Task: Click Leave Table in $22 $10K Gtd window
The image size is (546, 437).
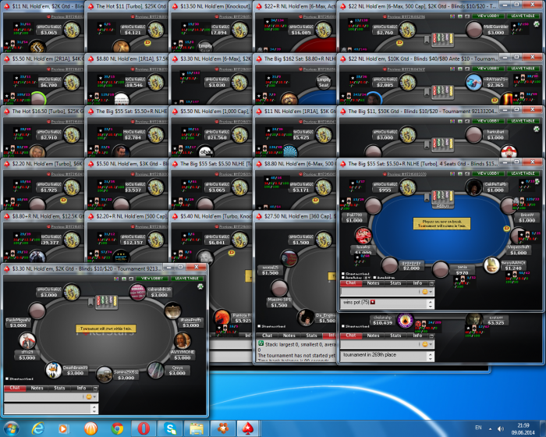Action: (523, 69)
